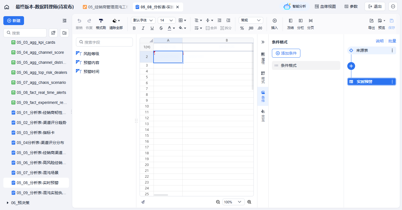
Task: Collapse the right panel with double chevron
Action: point(263,42)
